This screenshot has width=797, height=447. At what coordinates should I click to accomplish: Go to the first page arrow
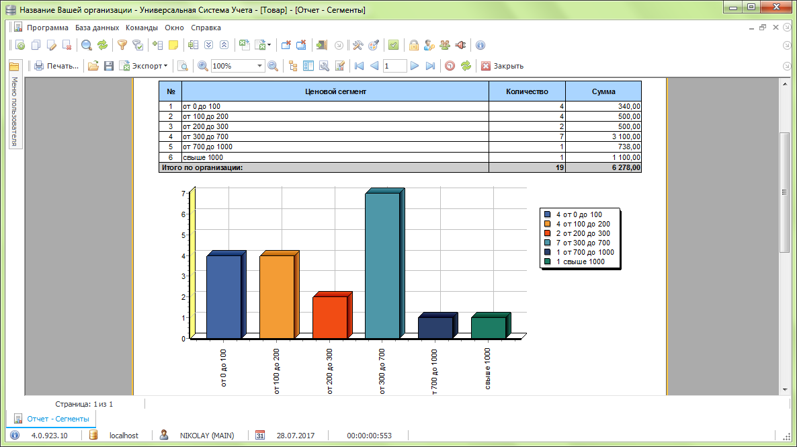360,66
